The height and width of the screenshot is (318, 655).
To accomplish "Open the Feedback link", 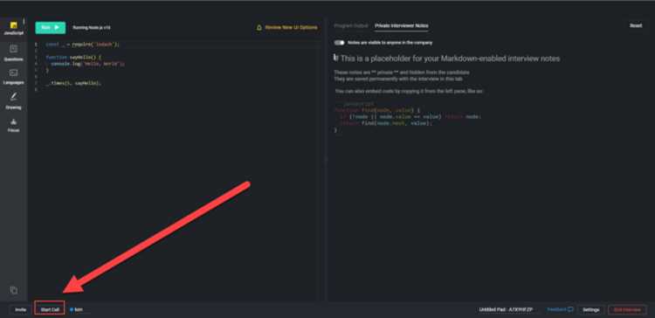I will [560, 309].
